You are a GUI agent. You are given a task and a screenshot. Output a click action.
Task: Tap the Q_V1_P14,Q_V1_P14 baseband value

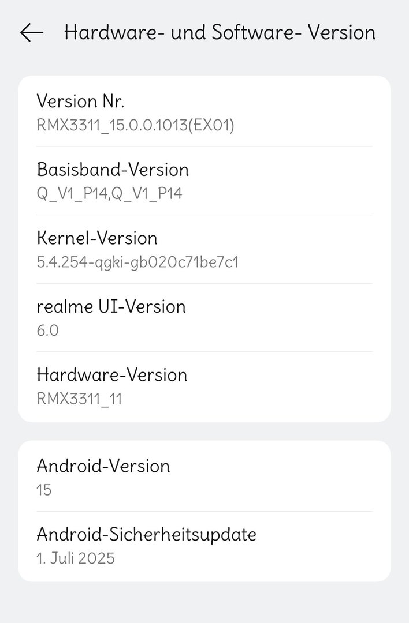pos(109,193)
